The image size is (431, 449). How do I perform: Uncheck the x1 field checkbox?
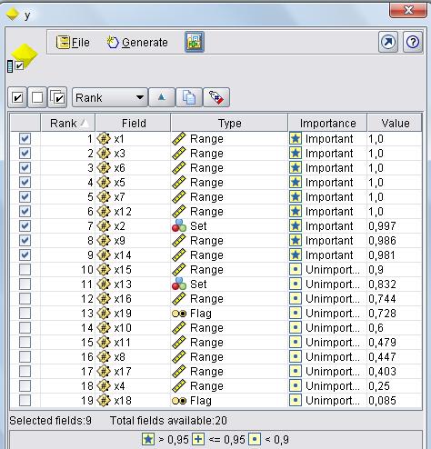tap(25, 139)
